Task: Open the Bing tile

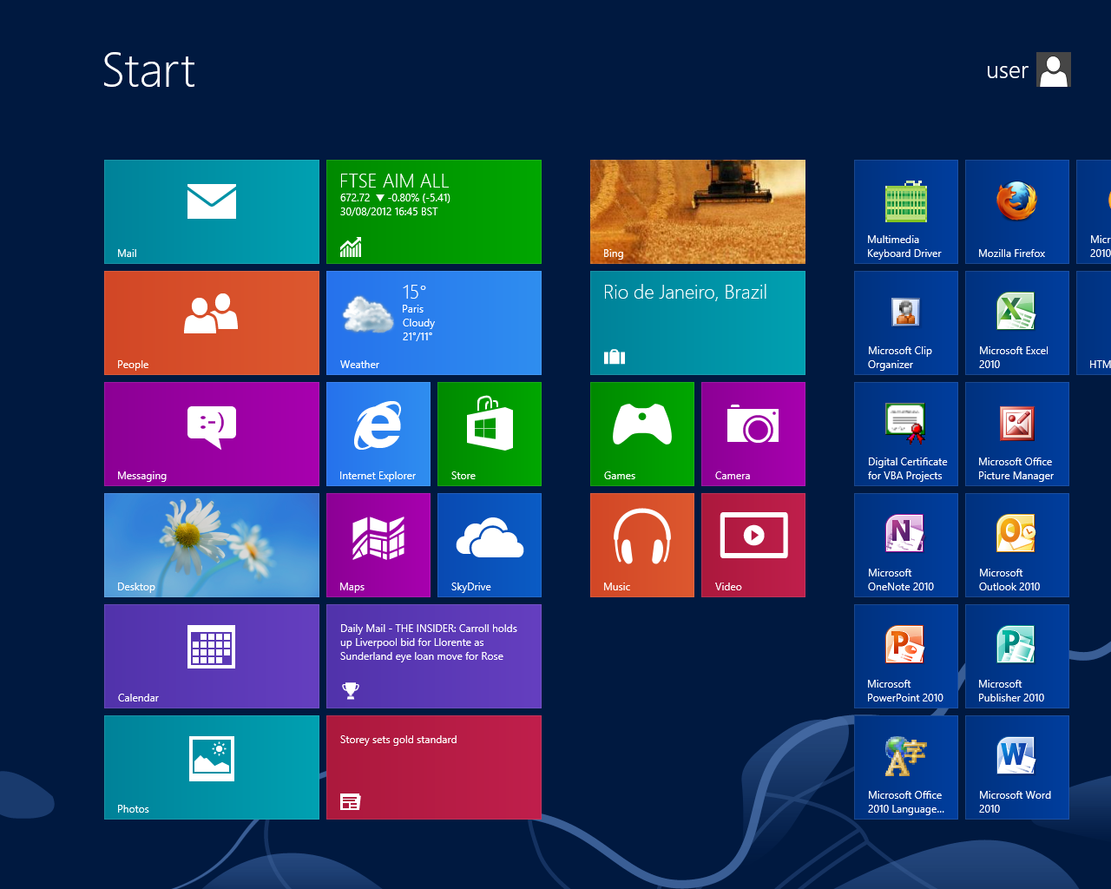Action: point(698,212)
